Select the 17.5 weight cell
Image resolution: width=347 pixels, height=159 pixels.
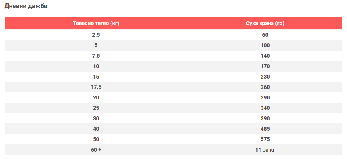(96, 87)
